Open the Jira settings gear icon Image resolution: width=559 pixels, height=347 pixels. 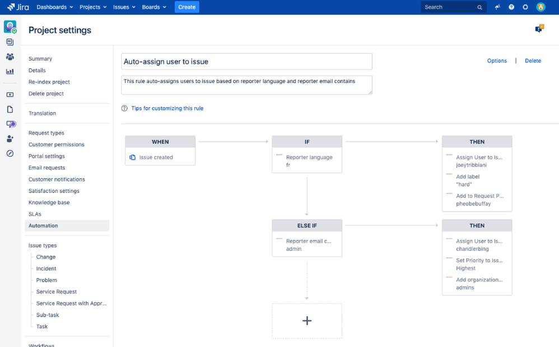525,7
